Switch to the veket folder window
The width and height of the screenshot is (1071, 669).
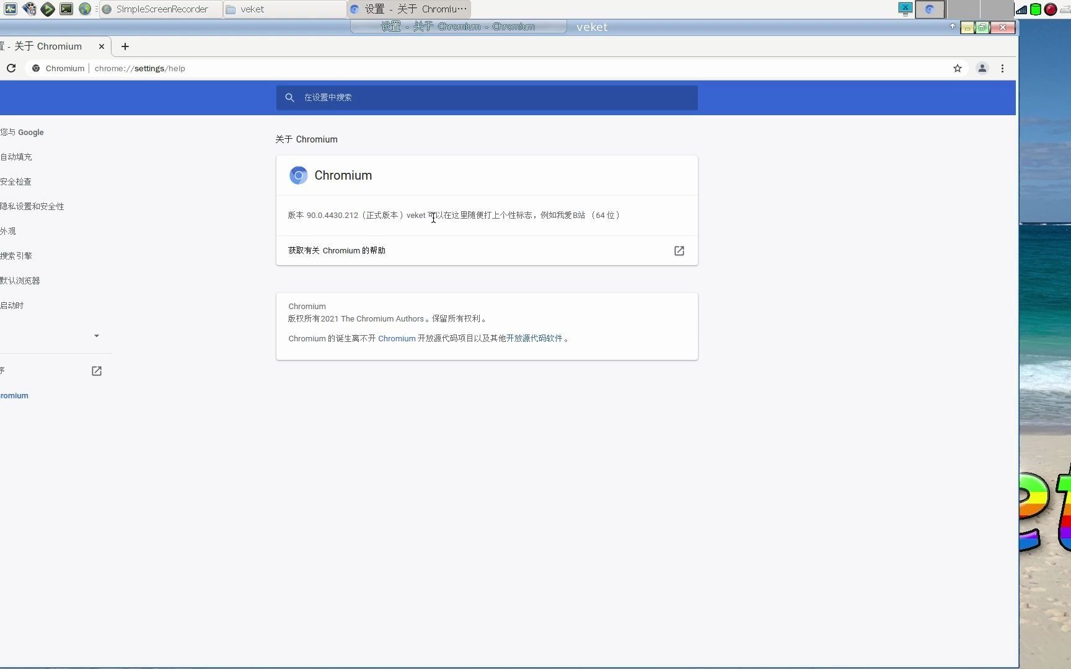(285, 9)
